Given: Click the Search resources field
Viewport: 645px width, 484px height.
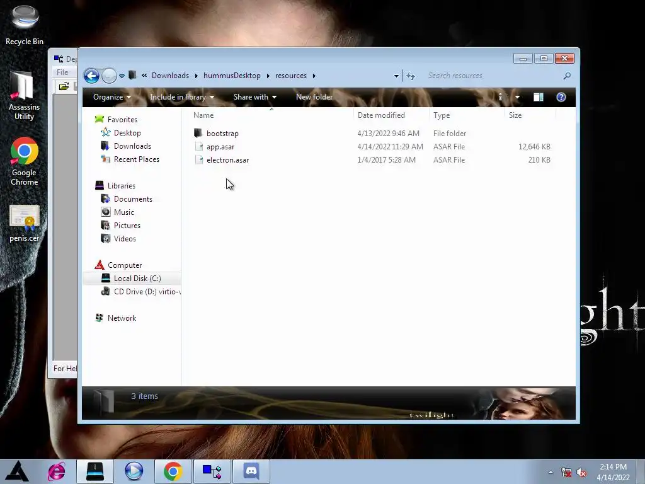Looking at the screenshot, I should click(x=492, y=76).
